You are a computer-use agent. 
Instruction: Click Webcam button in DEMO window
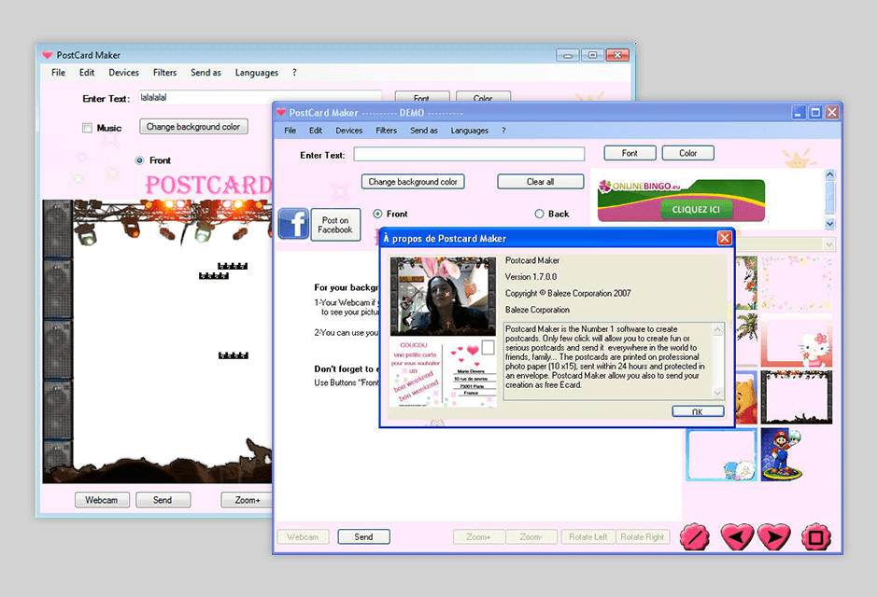(x=303, y=536)
